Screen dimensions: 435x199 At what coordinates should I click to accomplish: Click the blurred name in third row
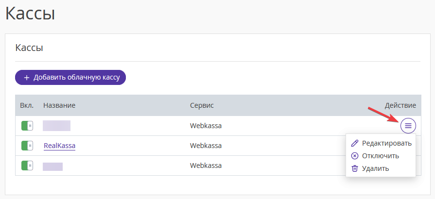coord(52,166)
